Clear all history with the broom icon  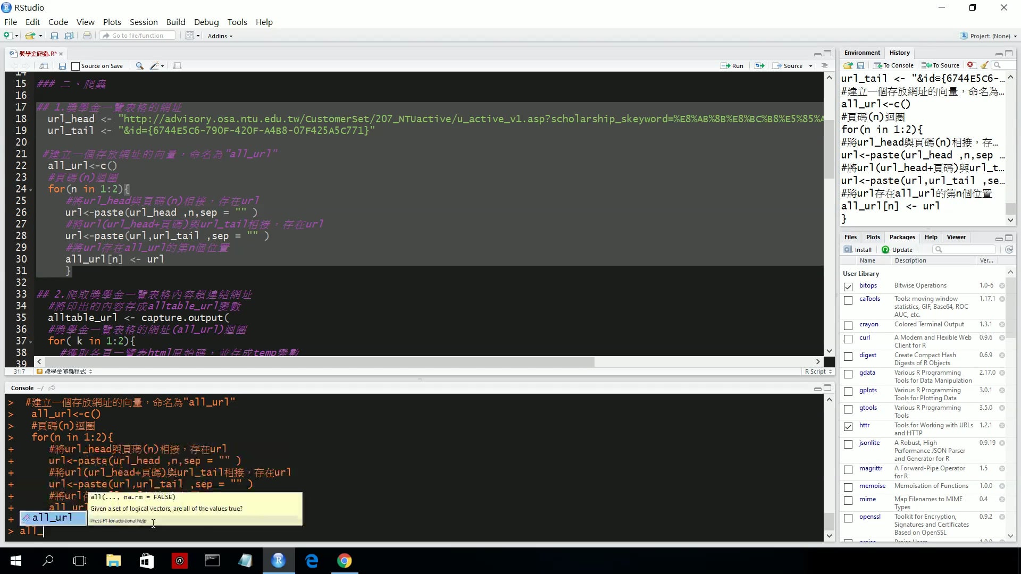(x=984, y=65)
